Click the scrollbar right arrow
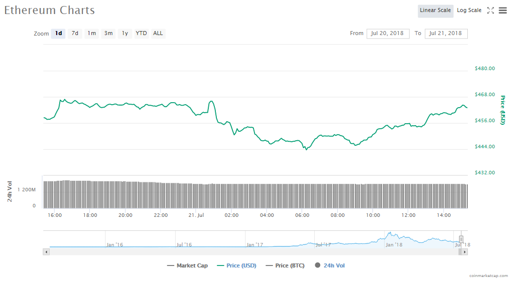Screen dimensions: 513x282 click(464, 252)
